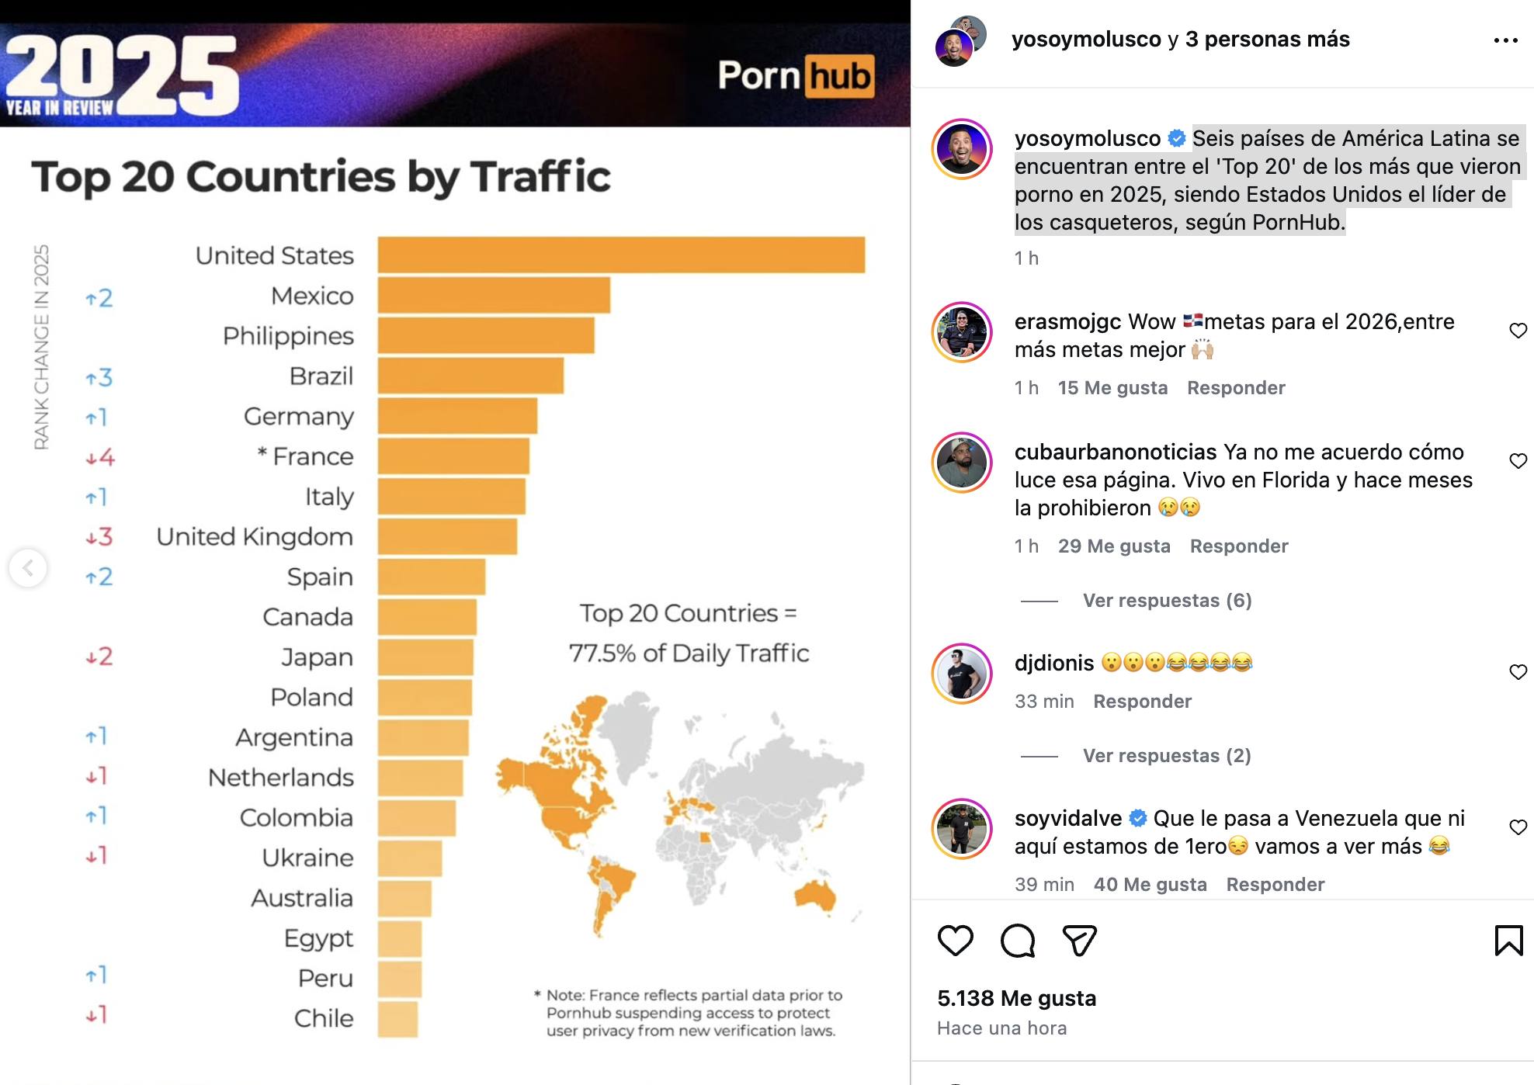Open '3 personas más' collaborators list

[x=1267, y=40]
